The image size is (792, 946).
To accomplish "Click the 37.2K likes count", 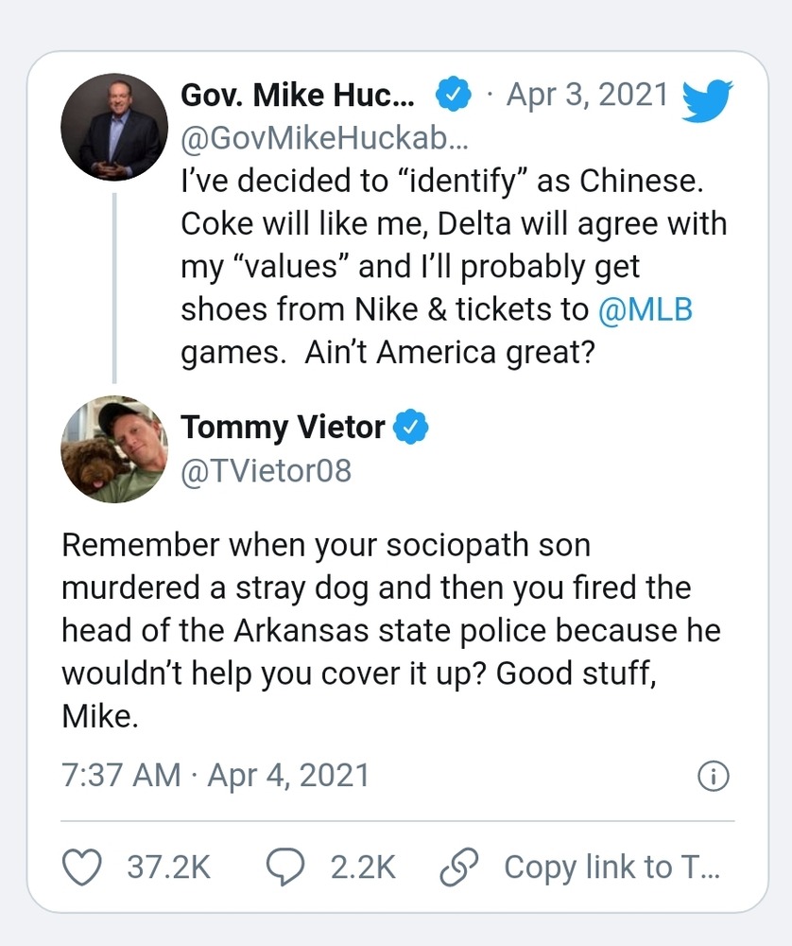I will (x=168, y=867).
